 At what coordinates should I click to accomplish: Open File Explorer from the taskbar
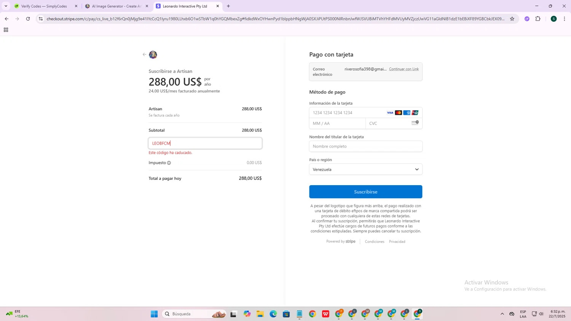click(260, 314)
